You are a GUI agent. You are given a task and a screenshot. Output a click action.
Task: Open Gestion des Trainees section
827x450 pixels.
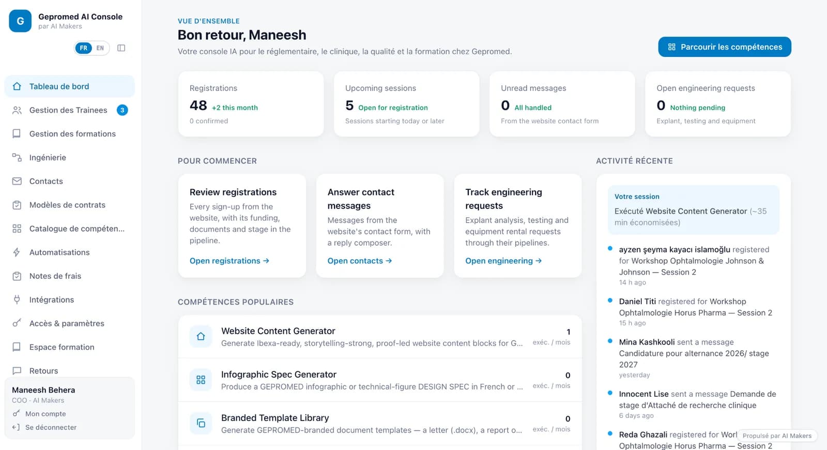tap(70, 110)
